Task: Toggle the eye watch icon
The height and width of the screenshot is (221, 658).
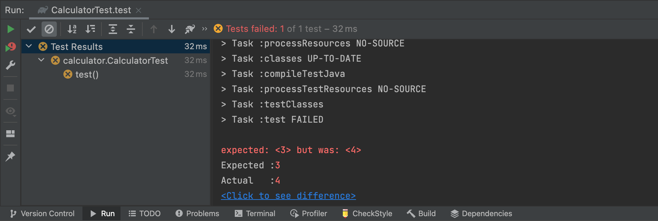Action: point(10,111)
